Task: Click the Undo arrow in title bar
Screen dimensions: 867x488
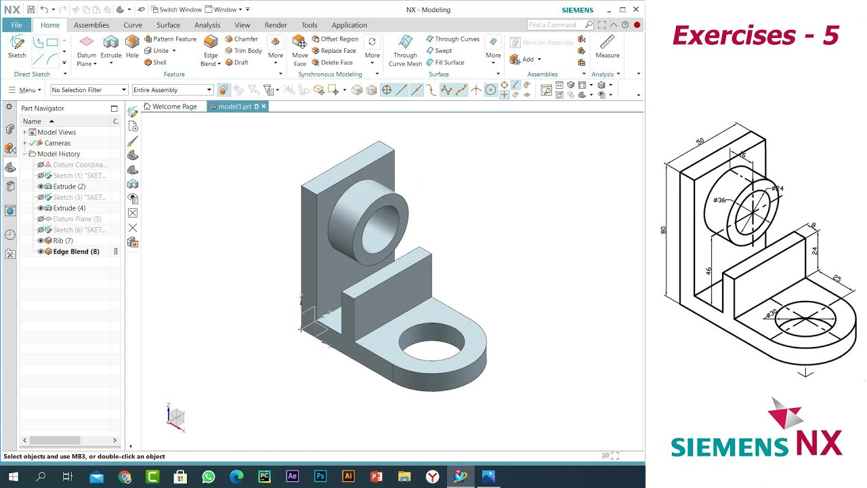Action: (x=44, y=9)
